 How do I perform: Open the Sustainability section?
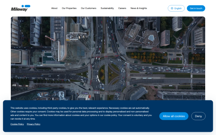pyautogui.click(x=107, y=8)
